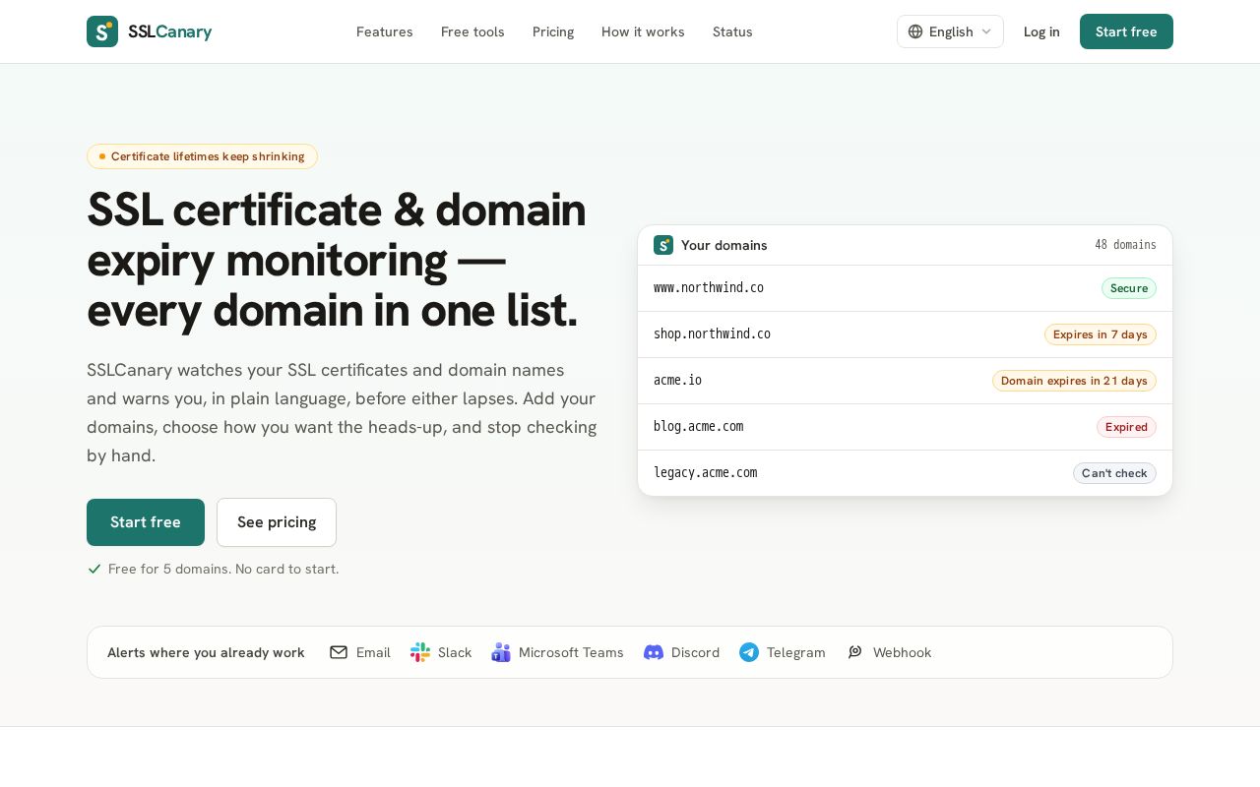Click the Webhook icon
The width and height of the screenshot is (1260, 787).
click(x=855, y=652)
